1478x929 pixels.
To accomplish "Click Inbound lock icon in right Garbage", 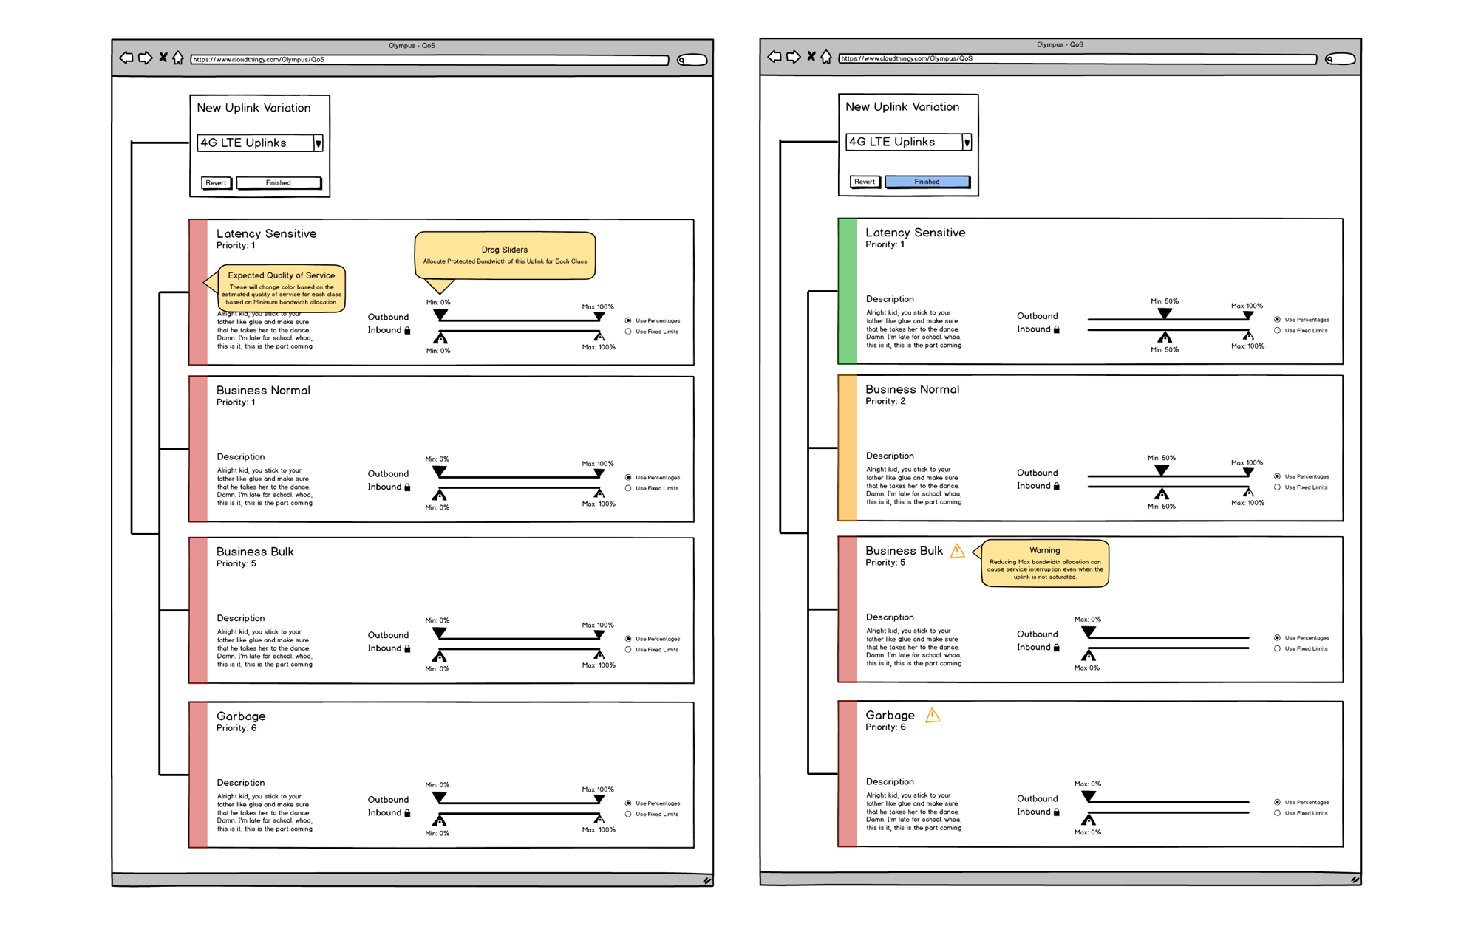I will [x=1057, y=812].
